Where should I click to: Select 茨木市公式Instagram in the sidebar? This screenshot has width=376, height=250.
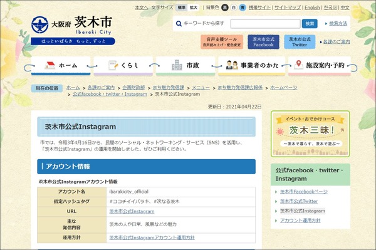[x=303, y=211]
